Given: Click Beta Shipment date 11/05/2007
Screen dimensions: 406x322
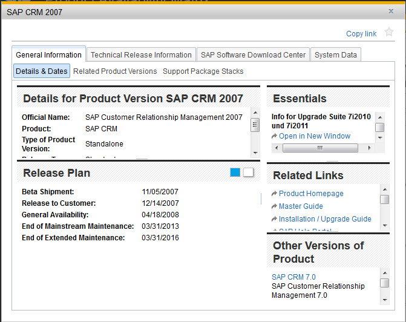Looking at the screenshot, I should 160,192.
